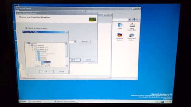Select the highlighted SP folder in the tree
This screenshot has width=191, height=107.
tap(47, 62)
